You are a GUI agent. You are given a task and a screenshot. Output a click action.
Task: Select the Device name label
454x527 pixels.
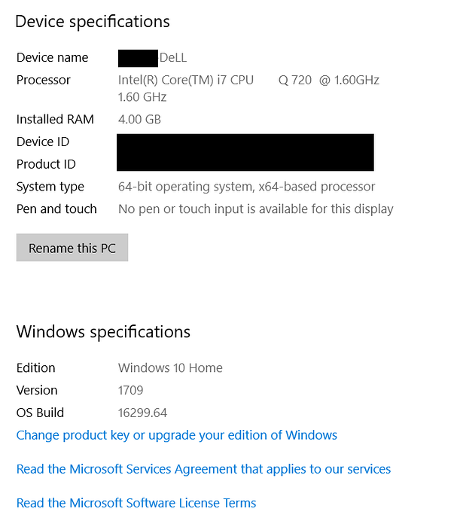pyautogui.click(x=52, y=58)
